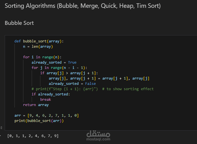The image size is (197, 144).
Task: Click the line 'def bubble_sort(array):'
Action: pos(39,41)
